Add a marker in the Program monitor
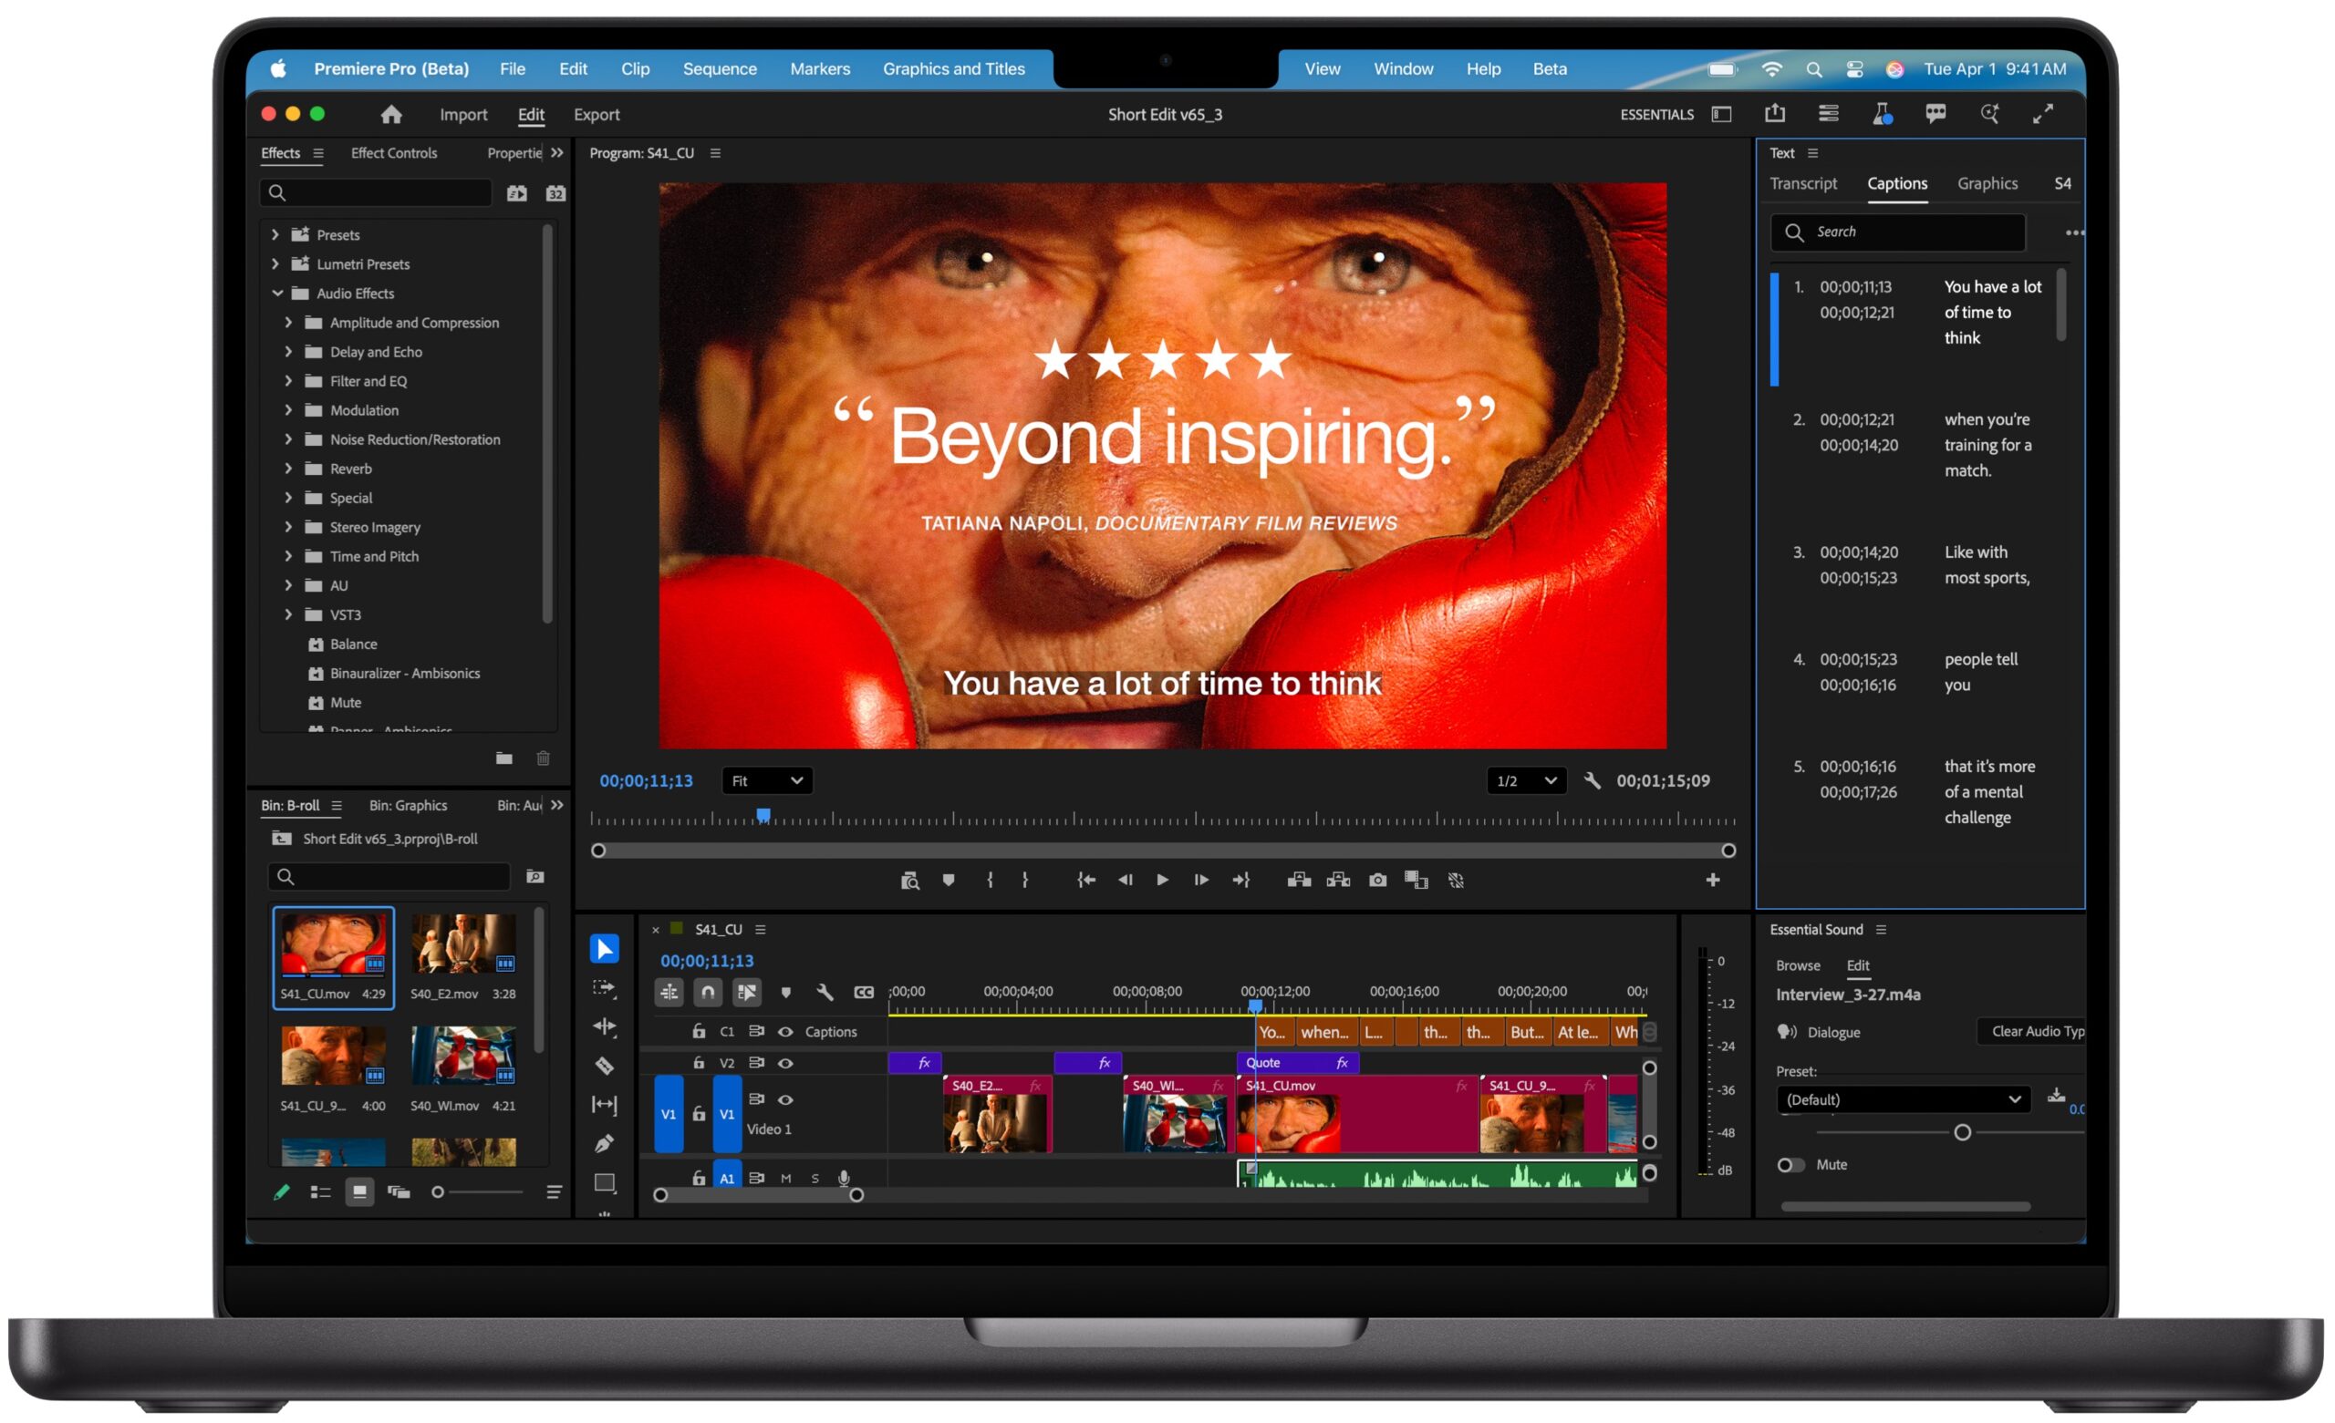This screenshot has height=1423, width=2335. click(x=949, y=879)
